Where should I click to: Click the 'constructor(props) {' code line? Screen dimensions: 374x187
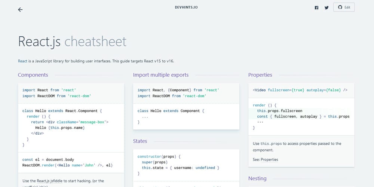coord(159,157)
